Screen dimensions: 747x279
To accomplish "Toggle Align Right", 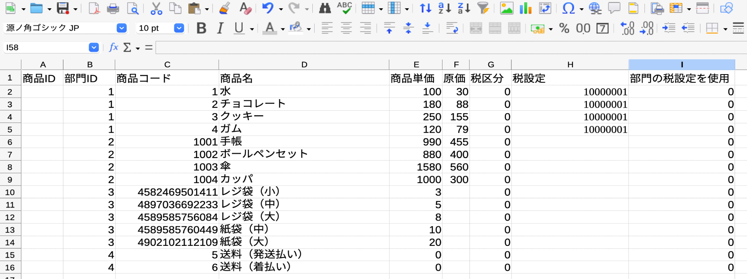I will [x=365, y=28].
